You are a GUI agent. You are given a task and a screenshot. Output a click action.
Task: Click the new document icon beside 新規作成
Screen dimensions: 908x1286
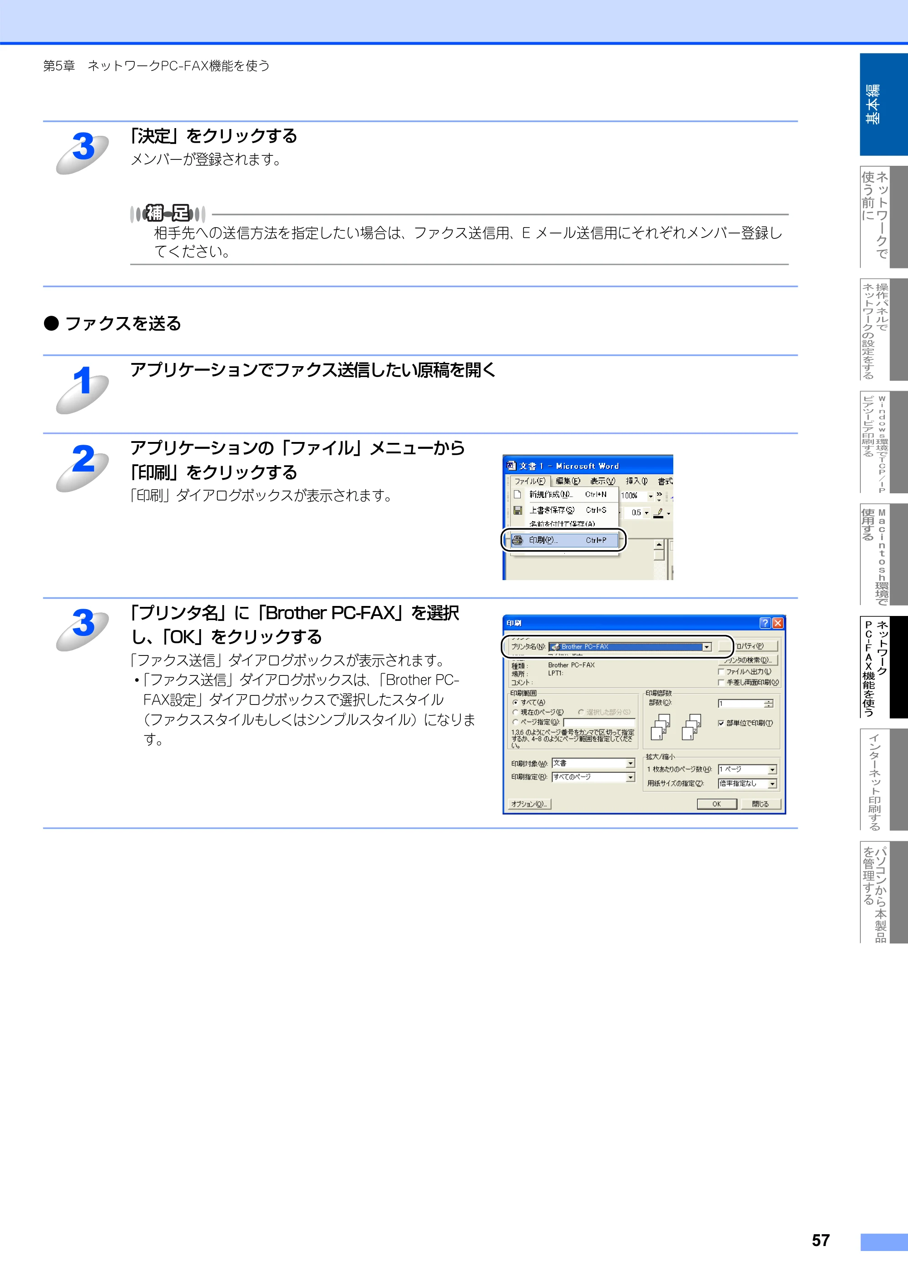pos(518,495)
